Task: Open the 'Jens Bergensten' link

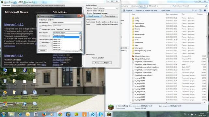Action: (59, 58)
